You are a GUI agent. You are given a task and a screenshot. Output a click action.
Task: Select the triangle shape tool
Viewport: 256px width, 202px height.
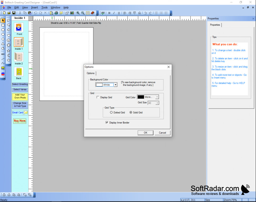[x=3, y=44]
